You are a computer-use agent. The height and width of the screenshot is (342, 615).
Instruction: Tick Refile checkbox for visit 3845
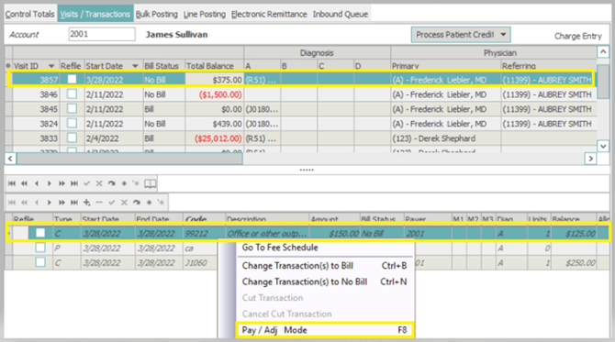(72, 108)
